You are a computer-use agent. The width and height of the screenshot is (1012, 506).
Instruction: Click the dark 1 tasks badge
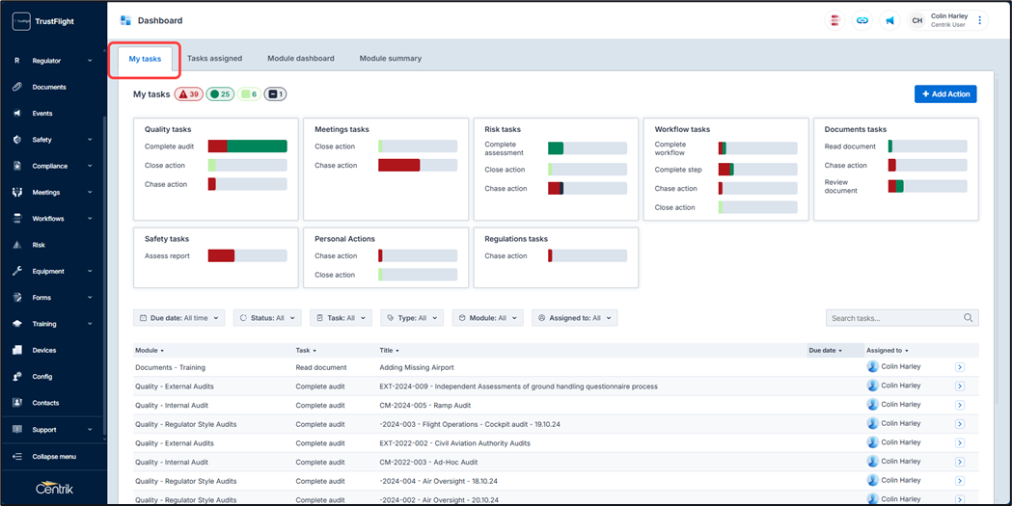coord(275,94)
